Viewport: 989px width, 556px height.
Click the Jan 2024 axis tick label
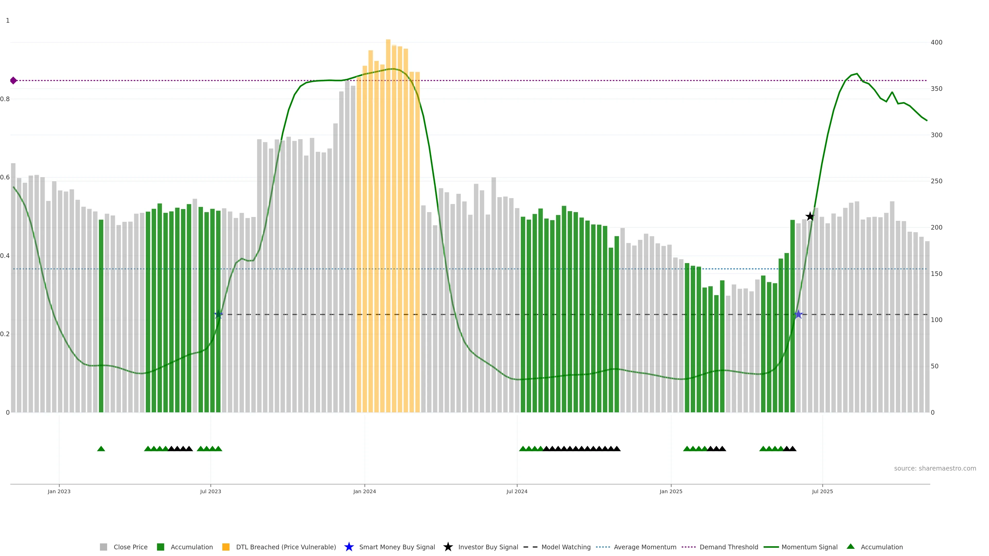[x=364, y=492]
